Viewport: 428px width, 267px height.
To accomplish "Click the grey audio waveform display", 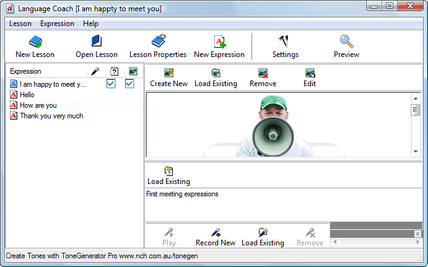I will 376,225.
